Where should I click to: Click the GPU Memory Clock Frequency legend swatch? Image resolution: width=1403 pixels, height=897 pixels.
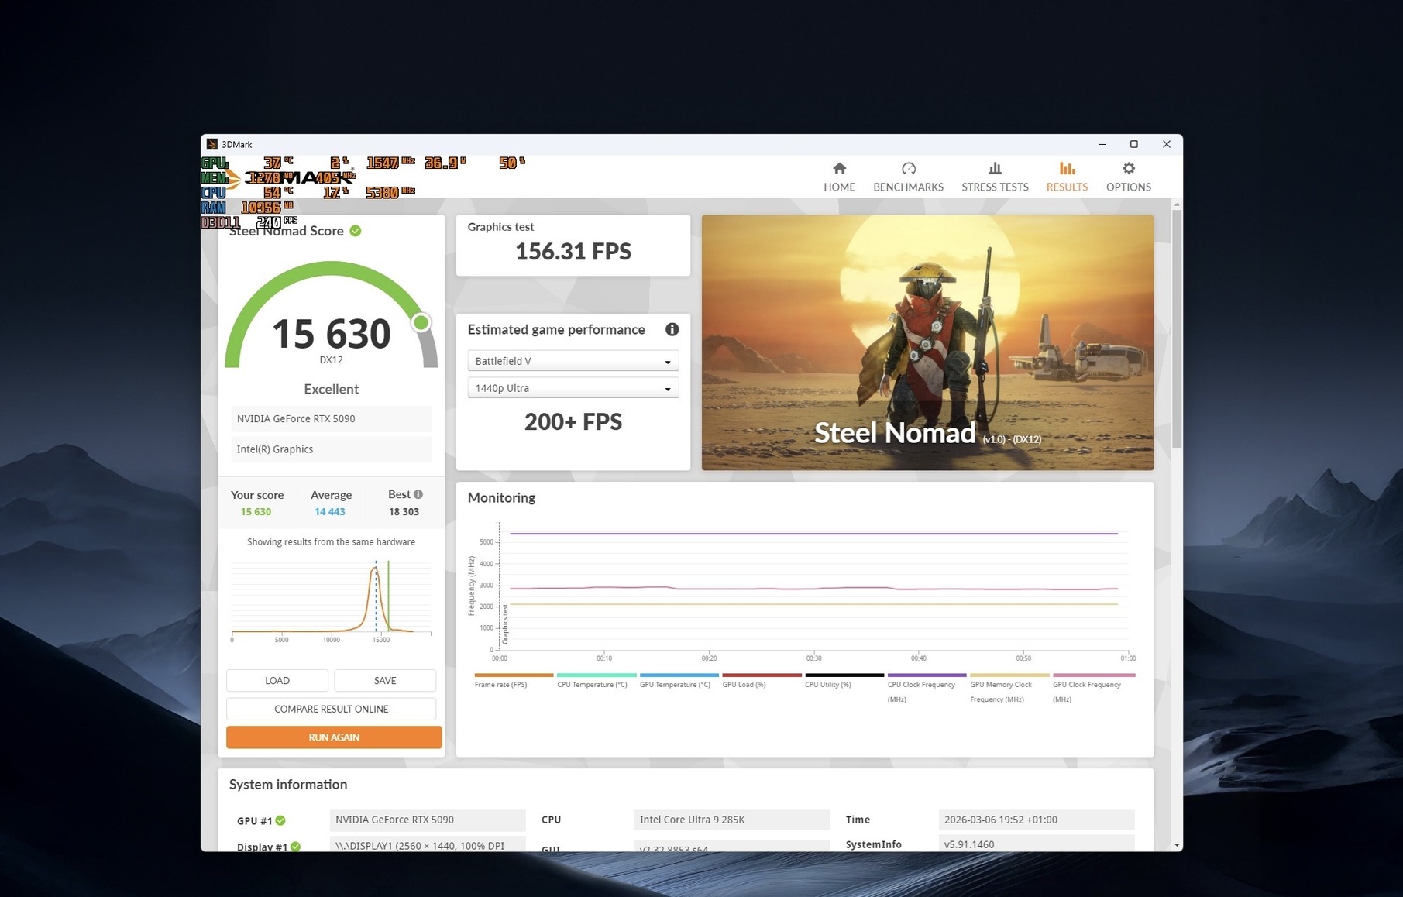pyautogui.click(x=1009, y=675)
